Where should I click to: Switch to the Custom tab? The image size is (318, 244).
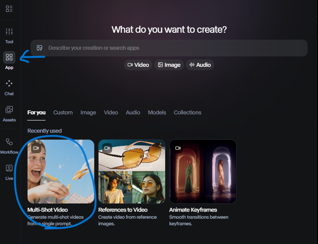pyautogui.click(x=63, y=113)
